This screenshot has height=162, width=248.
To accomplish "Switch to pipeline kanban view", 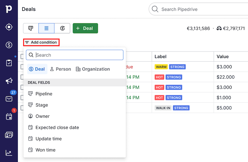I will [x=31, y=28].
